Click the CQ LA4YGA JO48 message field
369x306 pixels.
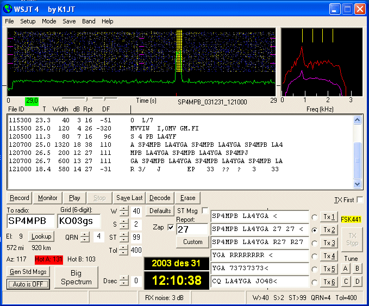tap(260, 282)
